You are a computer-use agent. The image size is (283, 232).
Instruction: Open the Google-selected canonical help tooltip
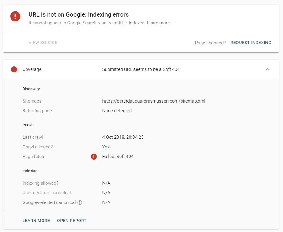pos(79,202)
